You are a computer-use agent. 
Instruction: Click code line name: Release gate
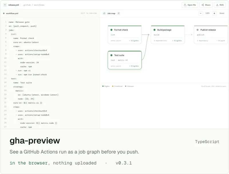[x=19, y=22]
